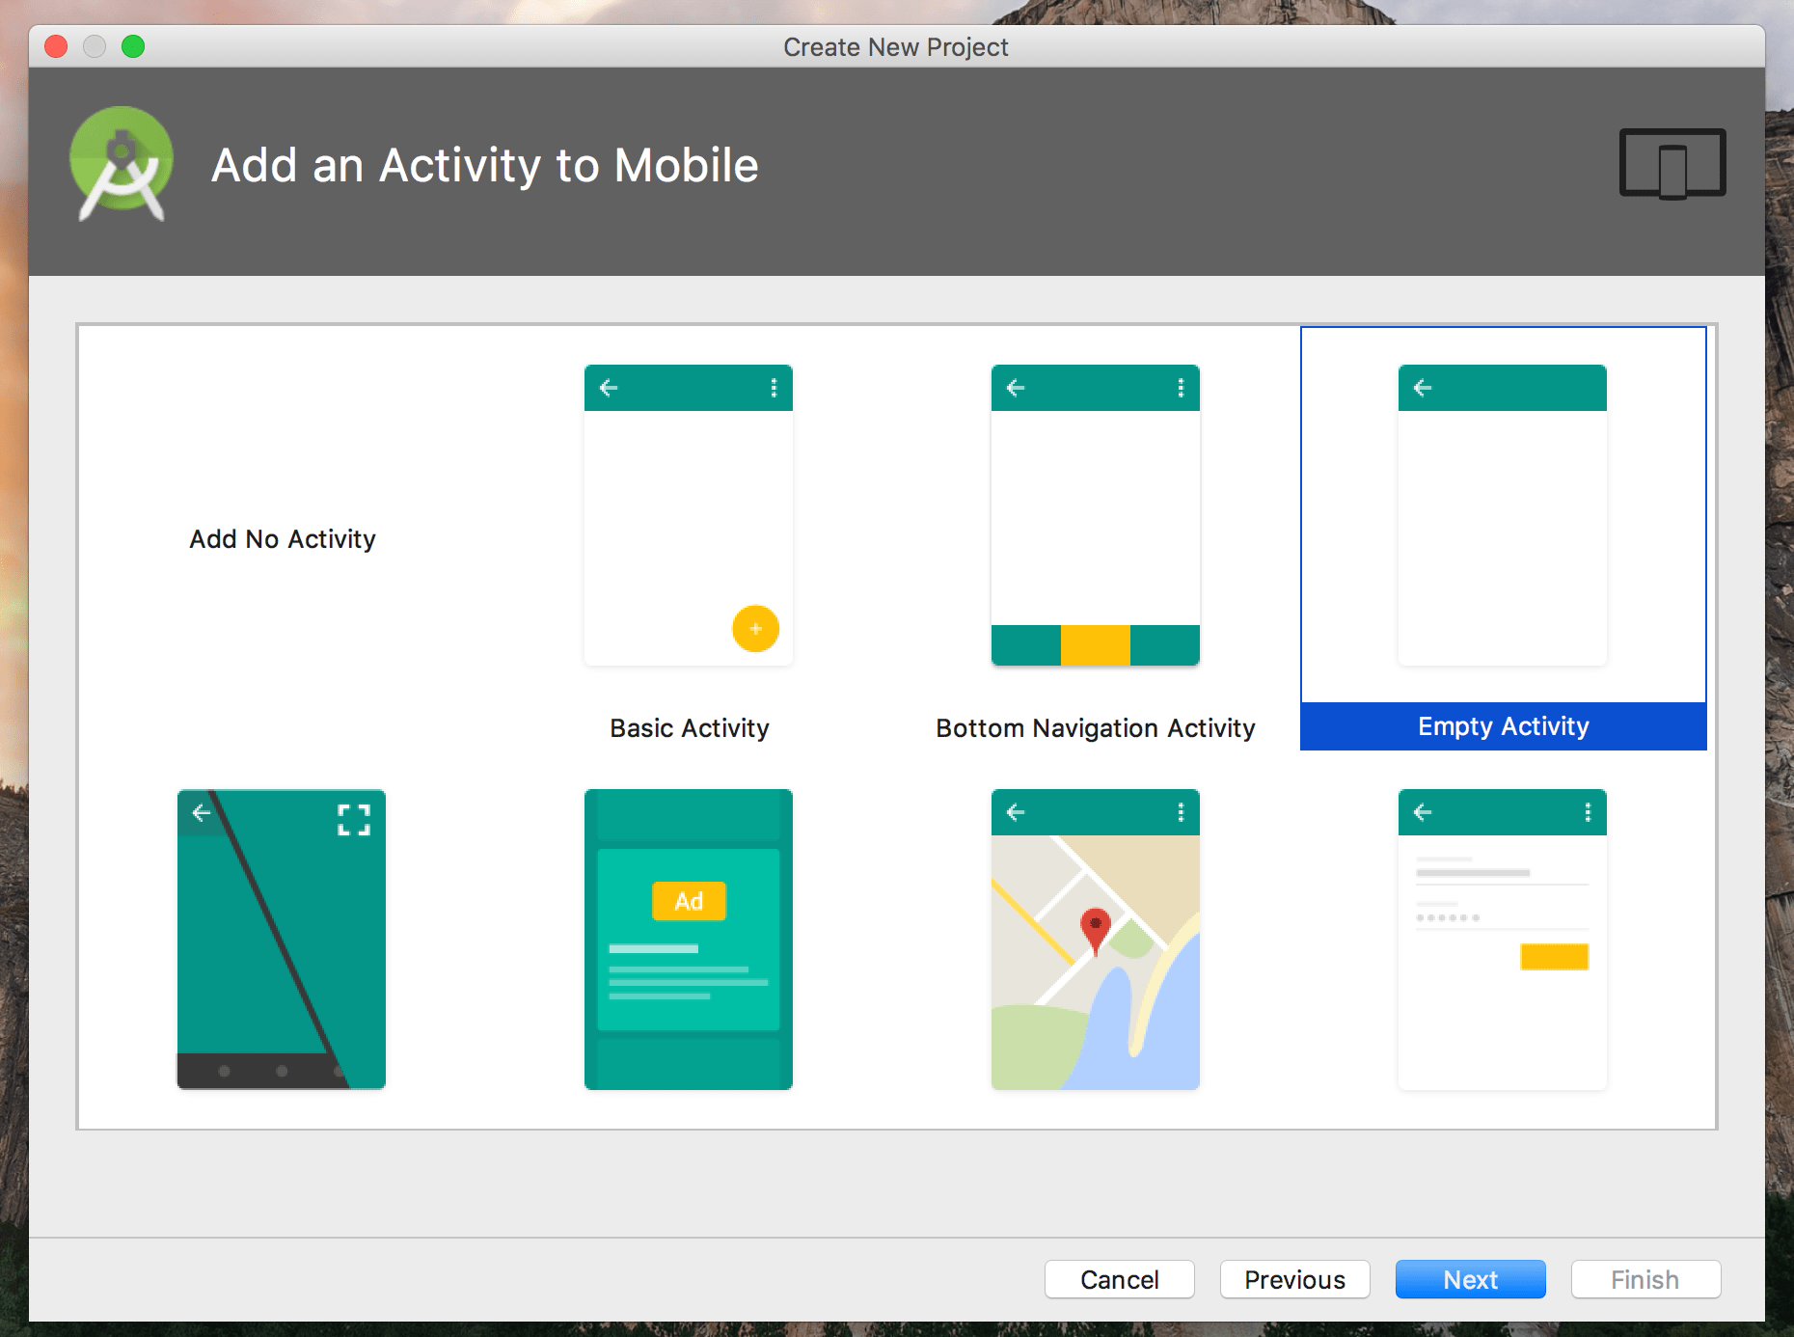The height and width of the screenshot is (1337, 1794).
Task: Go back using the Previous button
Action: pos(1294,1279)
